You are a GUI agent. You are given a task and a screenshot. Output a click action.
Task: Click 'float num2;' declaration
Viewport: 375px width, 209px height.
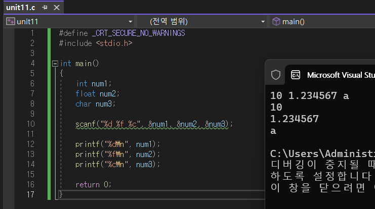[x=97, y=94]
